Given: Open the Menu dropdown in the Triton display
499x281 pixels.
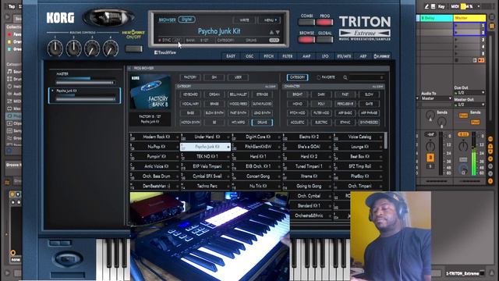Looking at the screenshot, I should [270, 20].
